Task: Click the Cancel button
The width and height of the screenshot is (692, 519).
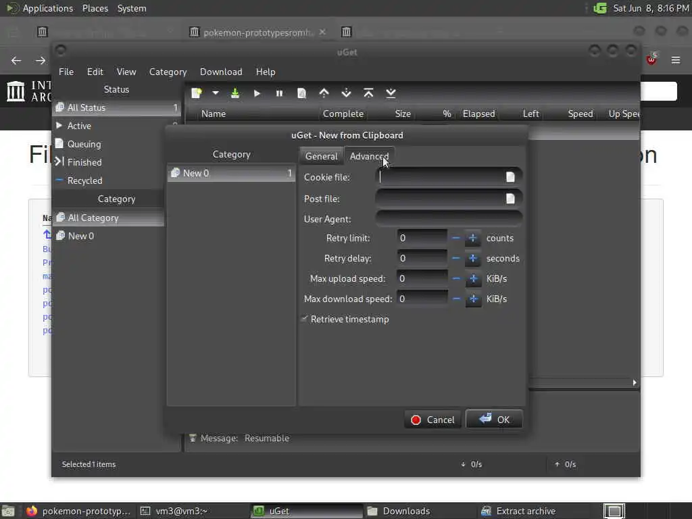Action: [432, 420]
